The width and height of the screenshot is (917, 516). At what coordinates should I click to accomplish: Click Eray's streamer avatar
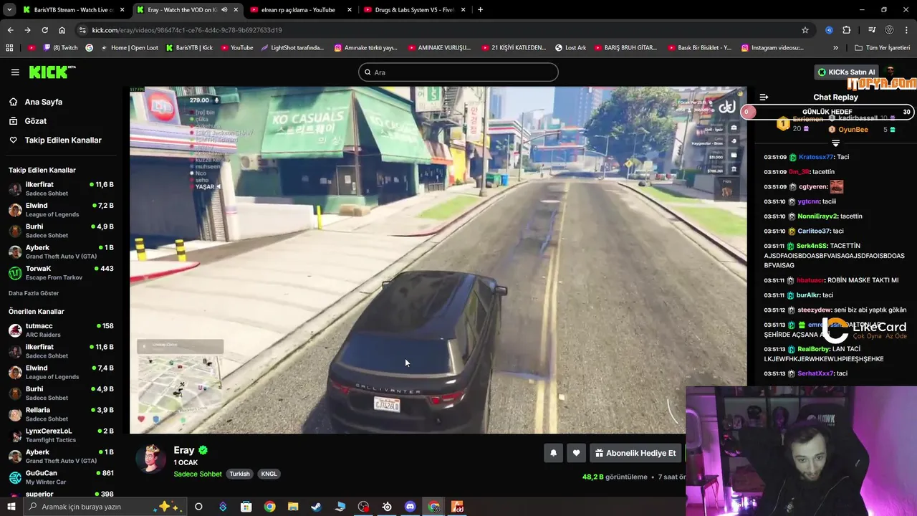(150, 459)
